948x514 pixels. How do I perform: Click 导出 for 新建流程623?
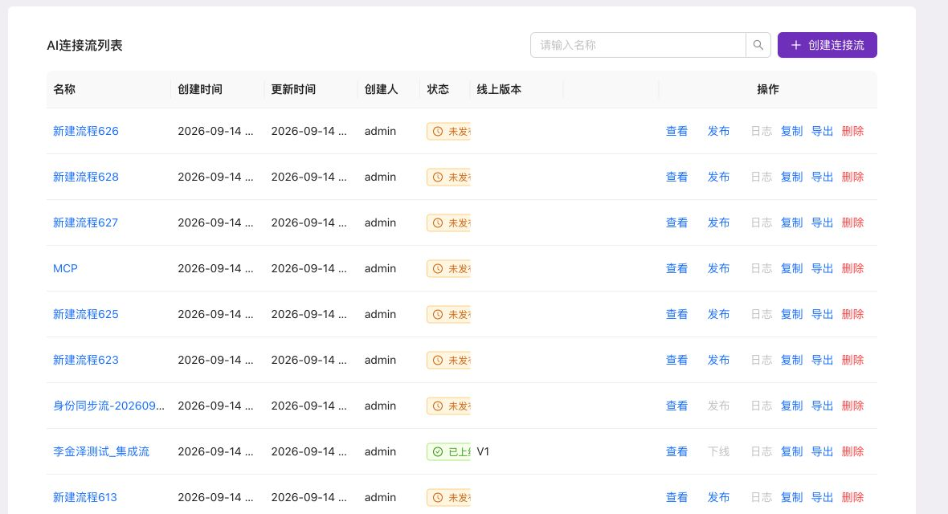tap(822, 360)
